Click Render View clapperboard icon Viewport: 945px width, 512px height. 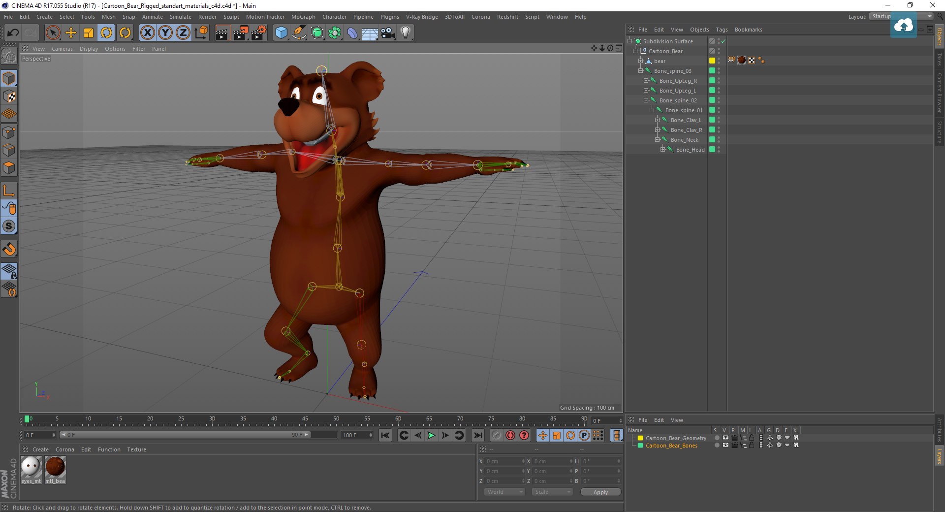tap(222, 33)
